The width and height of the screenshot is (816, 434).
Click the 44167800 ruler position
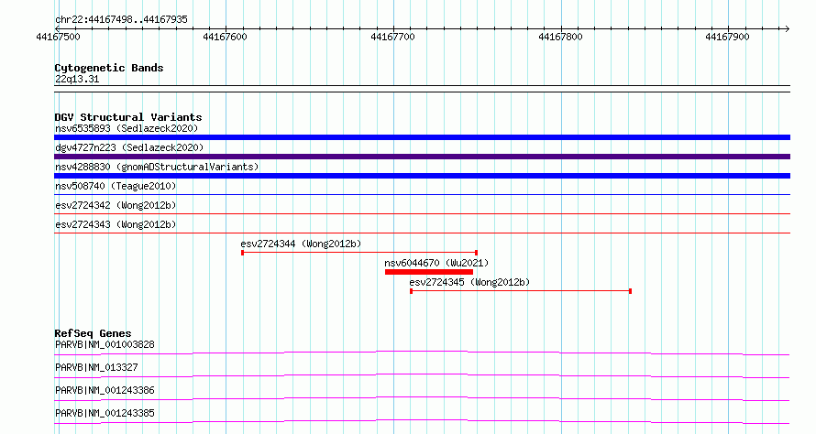(560, 37)
